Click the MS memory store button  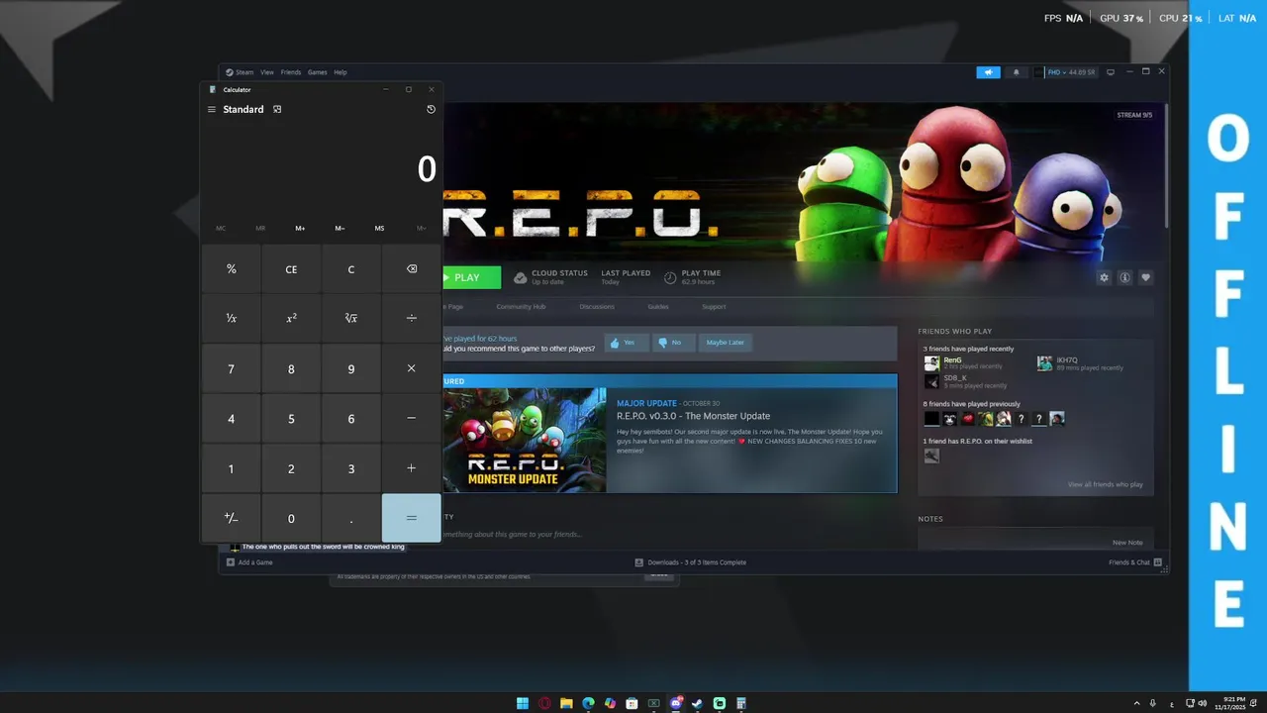pyautogui.click(x=379, y=229)
